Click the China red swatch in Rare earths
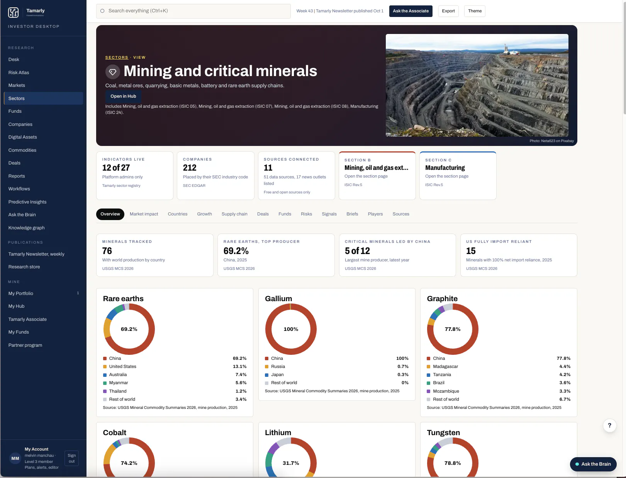The width and height of the screenshot is (626, 478). point(105,358)
